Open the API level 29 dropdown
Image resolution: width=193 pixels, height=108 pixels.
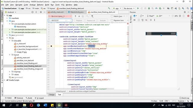click(x=159, y=16)
